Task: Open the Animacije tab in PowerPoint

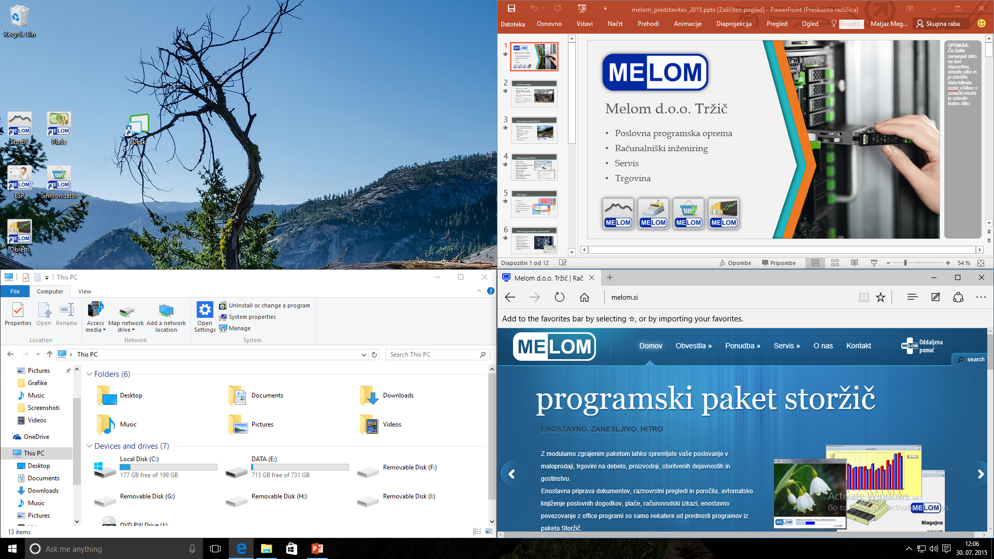Action: (688, 24)
